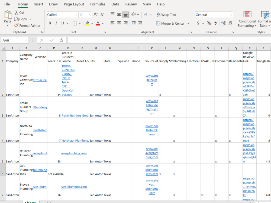This screenshot has width=271, height=203.
Task: Decrease the cell indent
Action: (x=134, y=23)
